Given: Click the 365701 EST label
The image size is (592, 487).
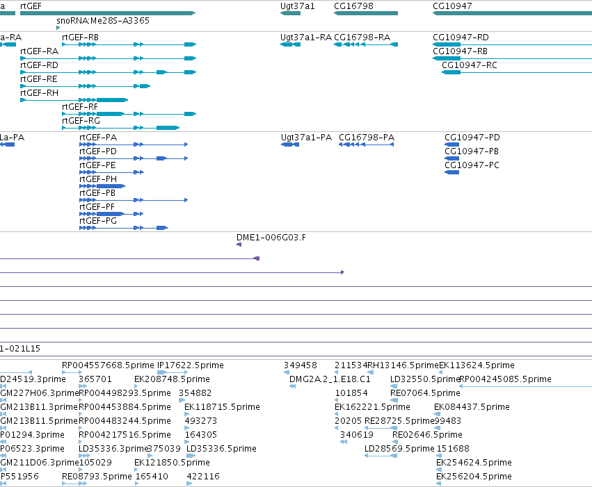Looking at the screenshot, I should [x=95, y=379].
